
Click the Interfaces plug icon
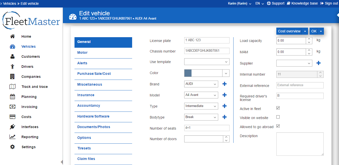click(x=12, y=127)
